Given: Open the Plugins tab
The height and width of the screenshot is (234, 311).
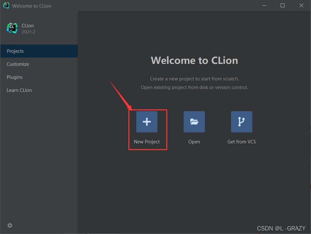Looking at the screenshot, I should 39,77.
